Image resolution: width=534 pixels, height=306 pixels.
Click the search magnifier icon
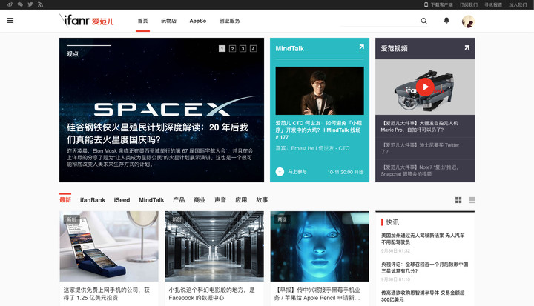(423, 21)
